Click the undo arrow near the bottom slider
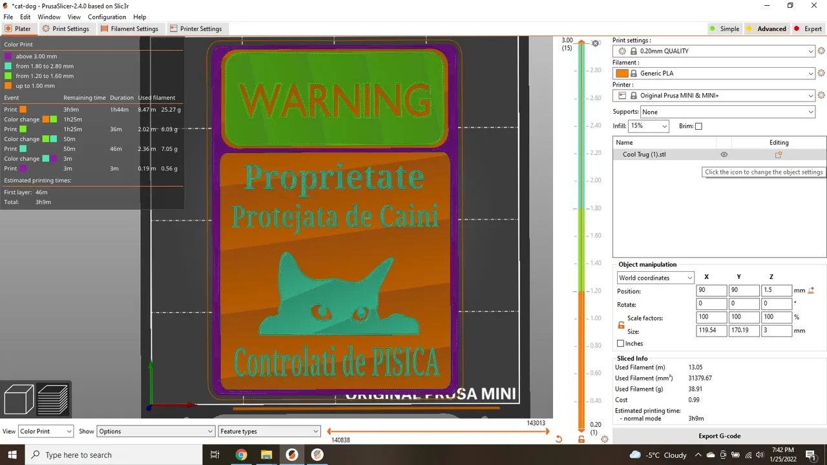This screenshot has height=465, width=827. pyautogui.click(x=558, y=439)
